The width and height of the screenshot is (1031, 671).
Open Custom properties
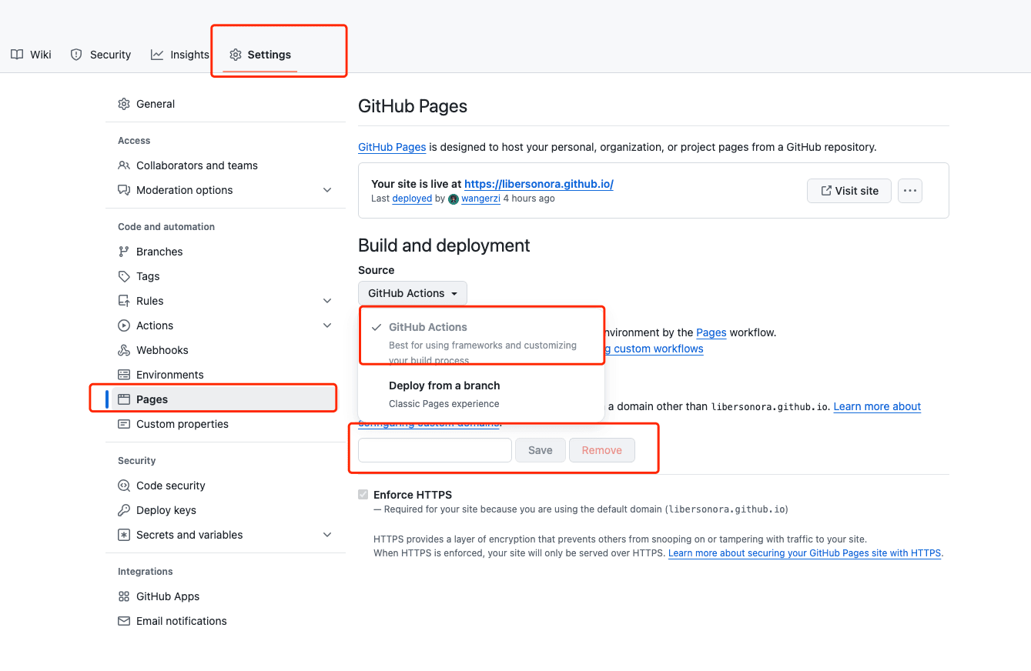pos(225,424)
